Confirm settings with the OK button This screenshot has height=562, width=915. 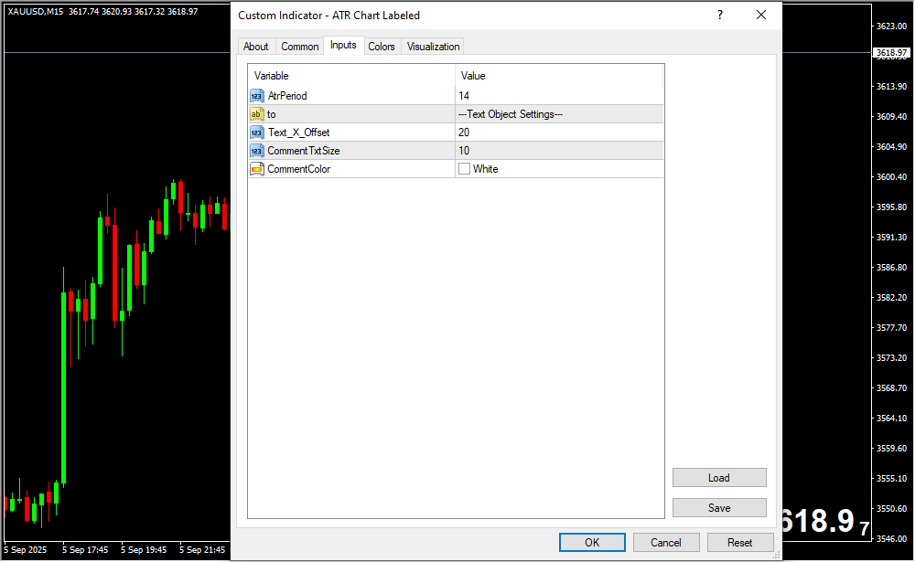(592, 542)
